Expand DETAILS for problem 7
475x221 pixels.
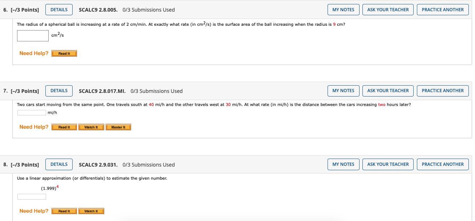(59, 91)
